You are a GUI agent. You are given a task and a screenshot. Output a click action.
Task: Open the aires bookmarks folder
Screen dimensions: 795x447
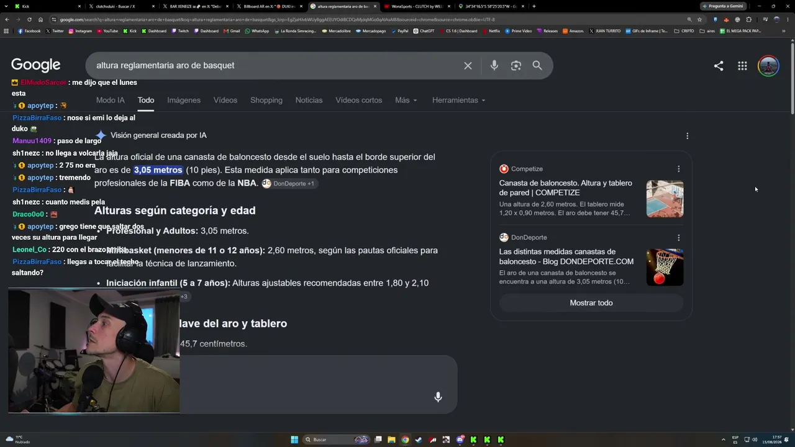(x=707, y=31)
